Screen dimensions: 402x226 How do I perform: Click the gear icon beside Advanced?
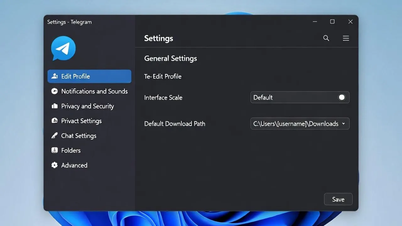click(x=55, y=165)
